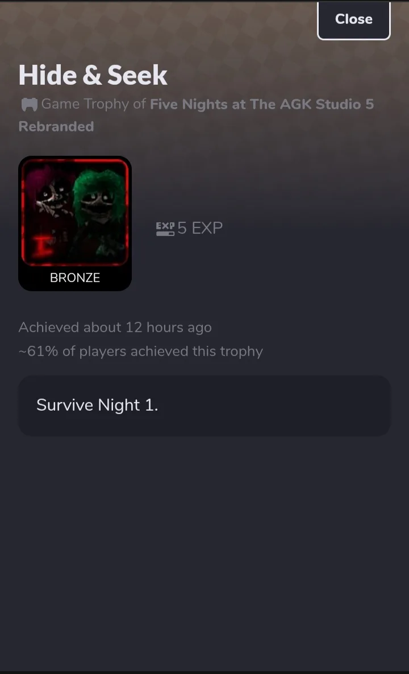Close the trophy details panel
Viewport: 409px width, 674px height.
(354, 20)
